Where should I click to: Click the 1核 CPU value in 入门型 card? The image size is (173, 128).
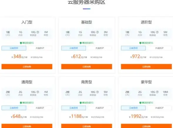(8, 32)
